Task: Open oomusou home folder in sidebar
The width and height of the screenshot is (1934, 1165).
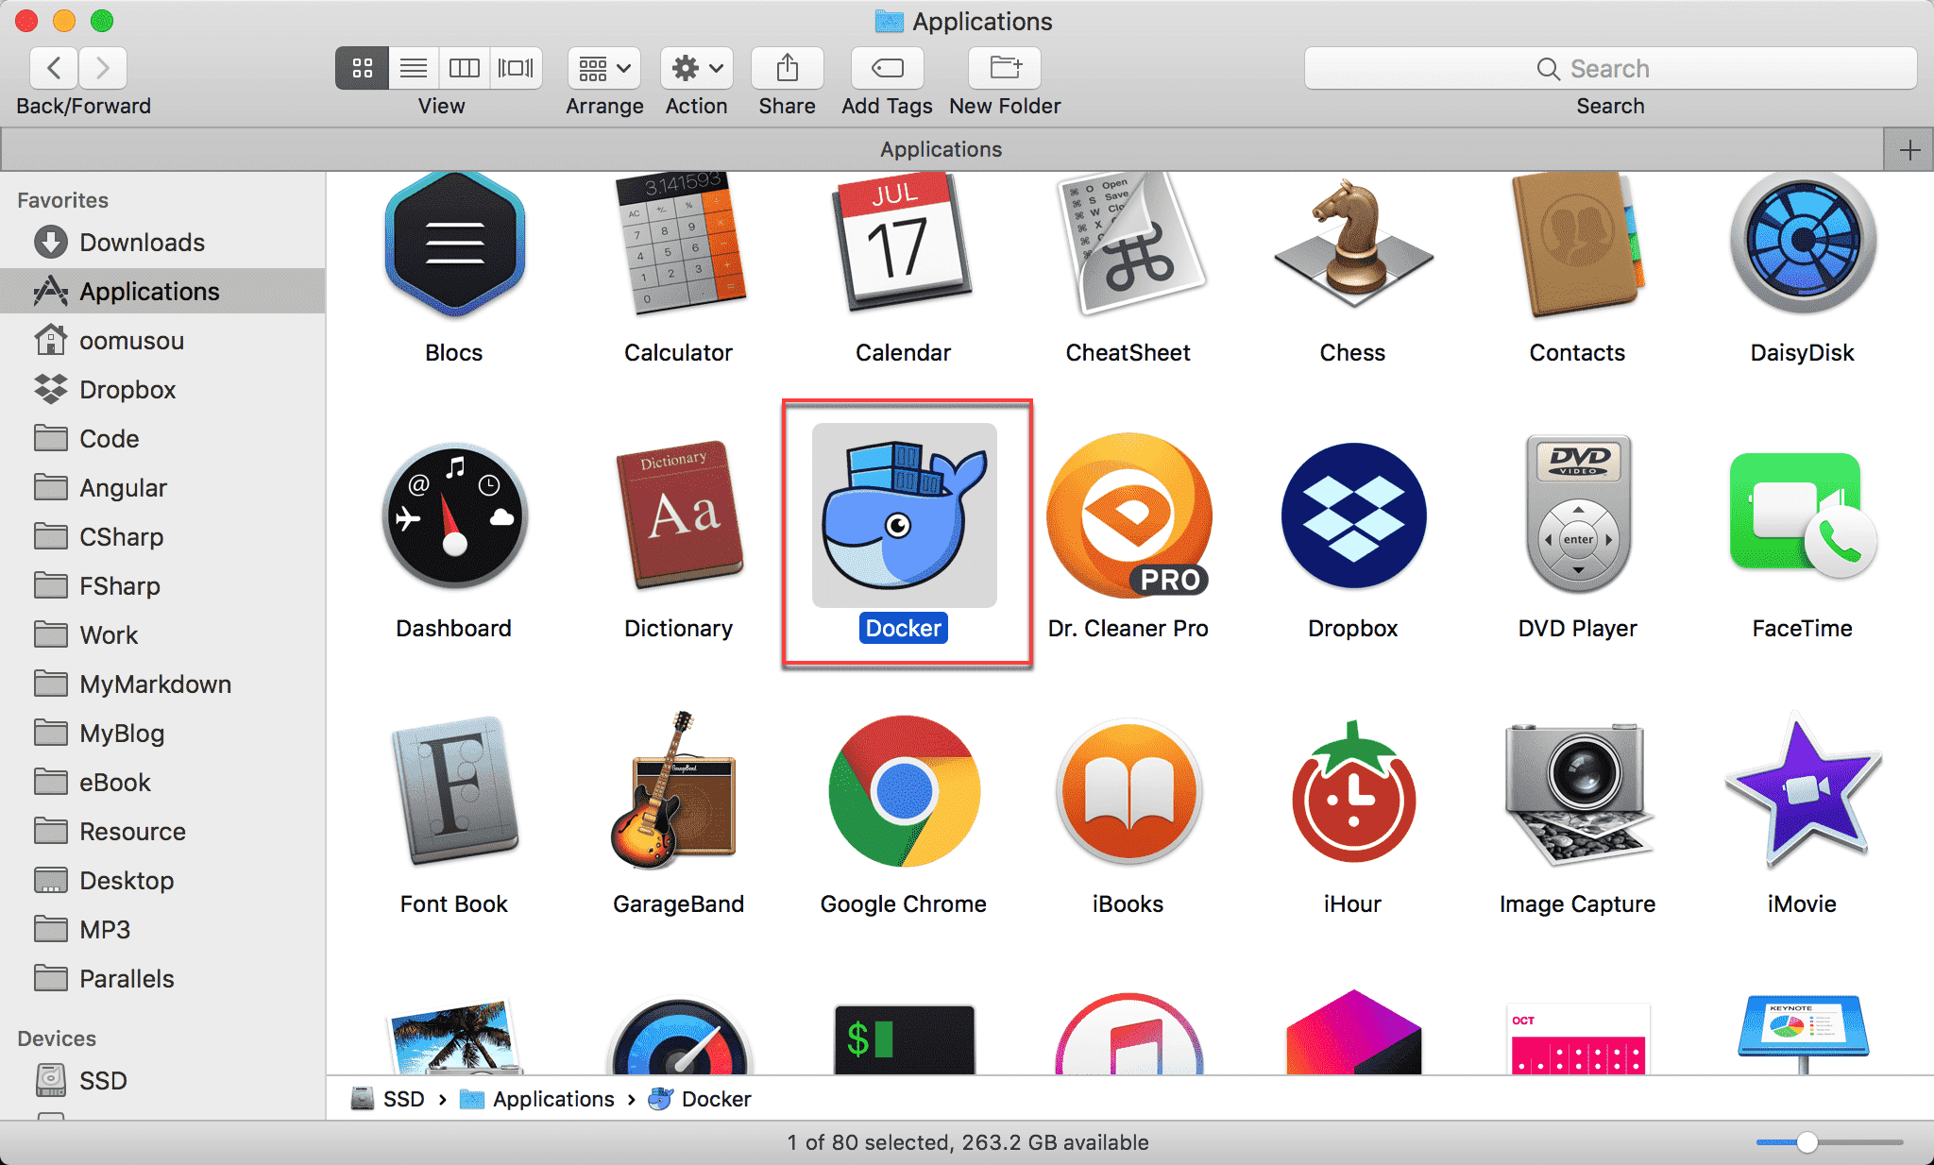Action: [x=162, y=341]
